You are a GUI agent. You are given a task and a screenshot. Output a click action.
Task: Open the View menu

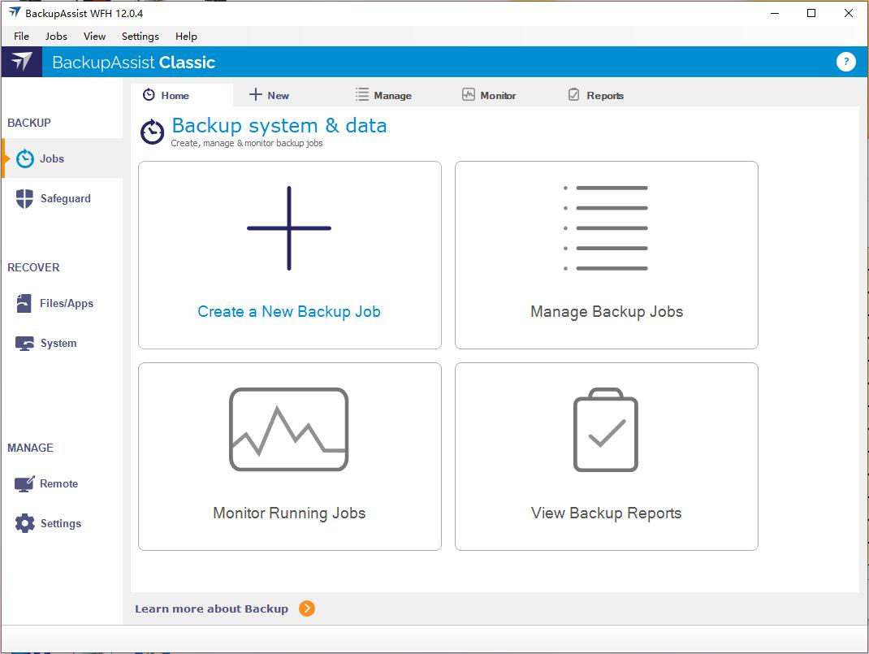click(x=94, y=36)
